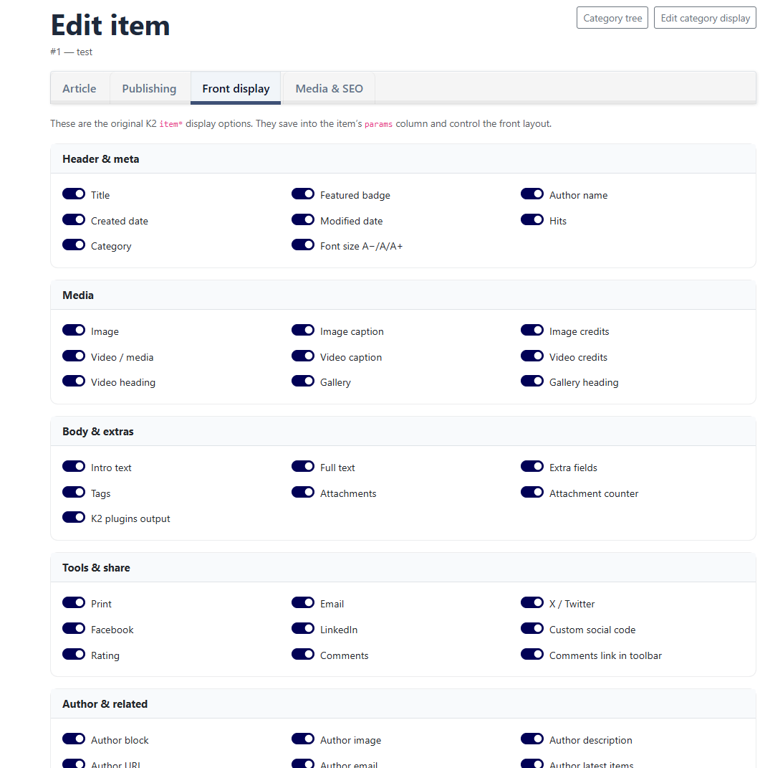Viewport: 760px width, 768px height.
Task: Toggle the Author image switch
Action: (x=303, y=739)
